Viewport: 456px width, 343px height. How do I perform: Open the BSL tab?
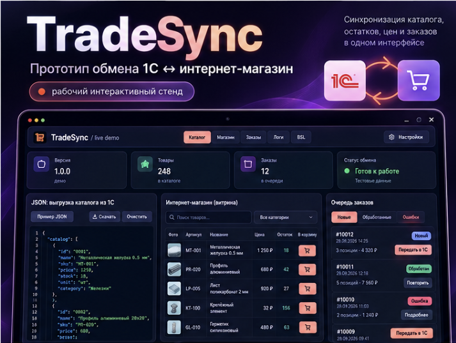301,137
